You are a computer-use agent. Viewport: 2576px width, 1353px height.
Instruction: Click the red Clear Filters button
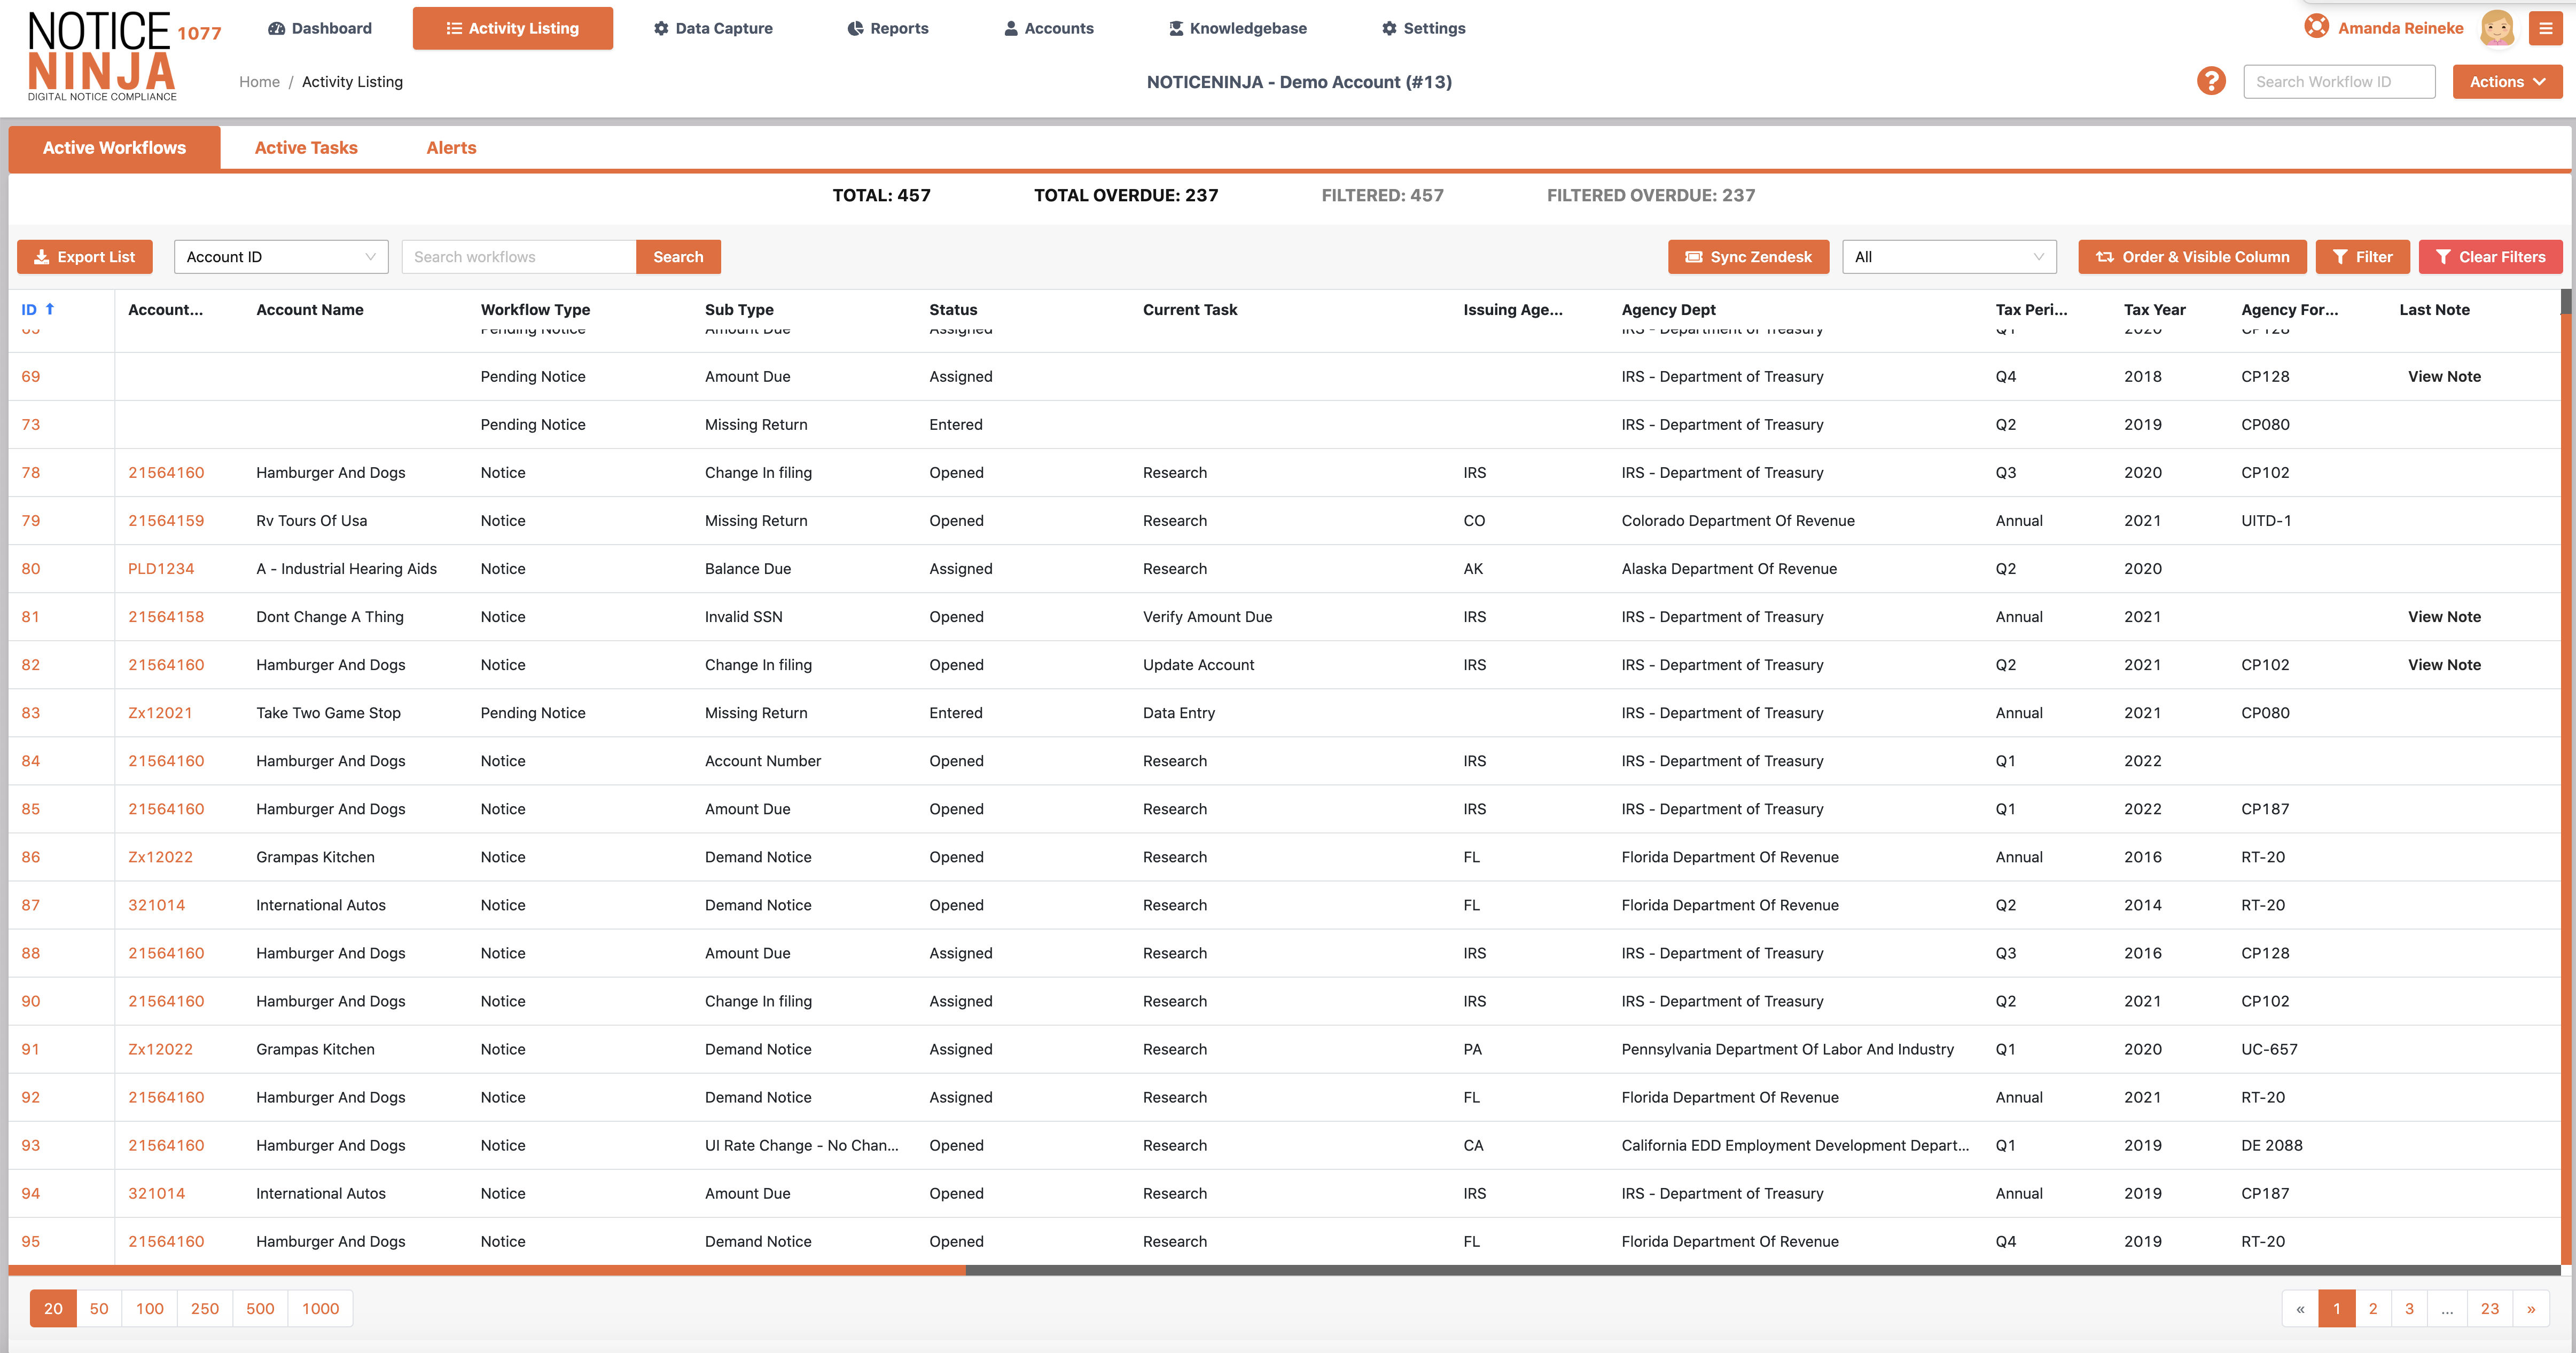tap(2490, 257)
